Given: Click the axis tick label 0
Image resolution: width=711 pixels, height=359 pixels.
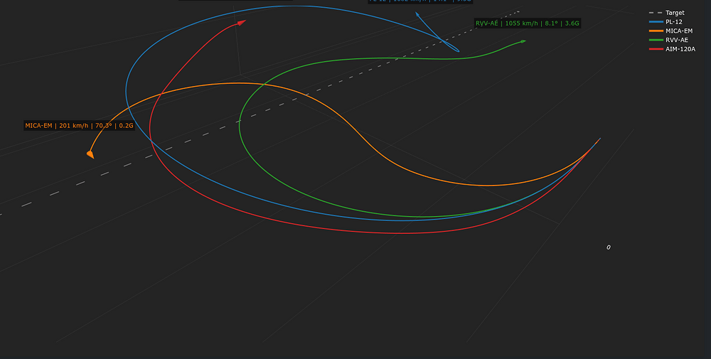Looking at the screenshot, I should click(x=609, y=247).
